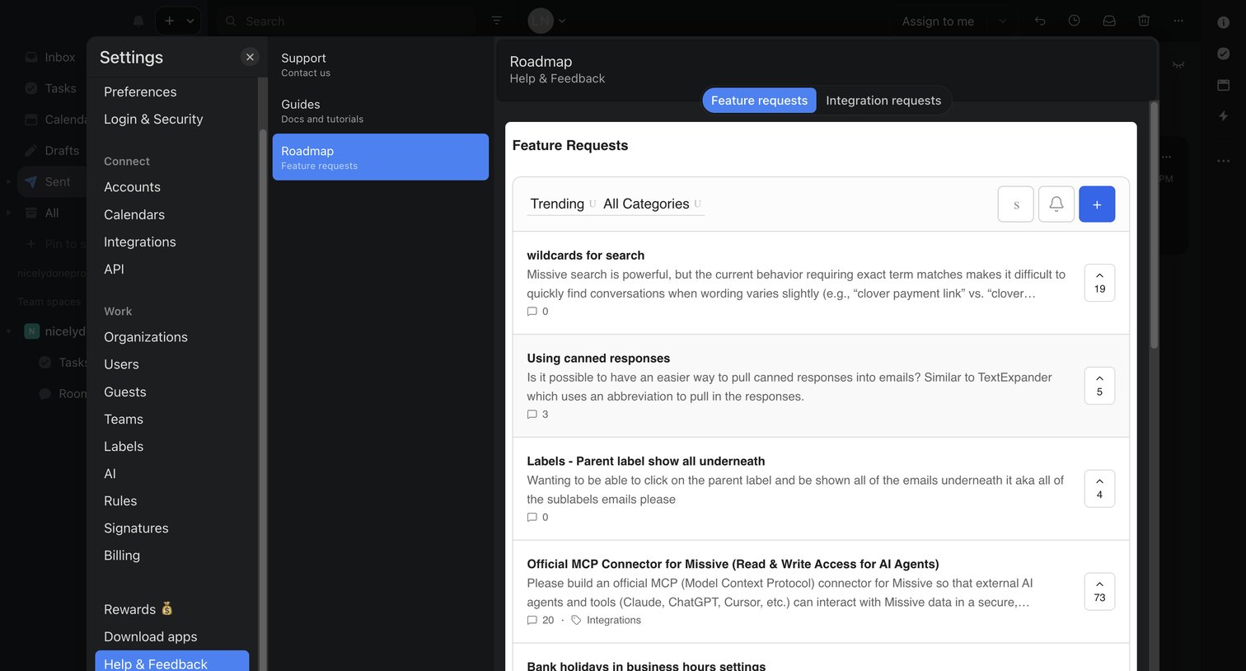The width and height of the screenshot is (1246, 671).
Task: Click the calendar icon in right sidebar
Action: coord(1224,85)
